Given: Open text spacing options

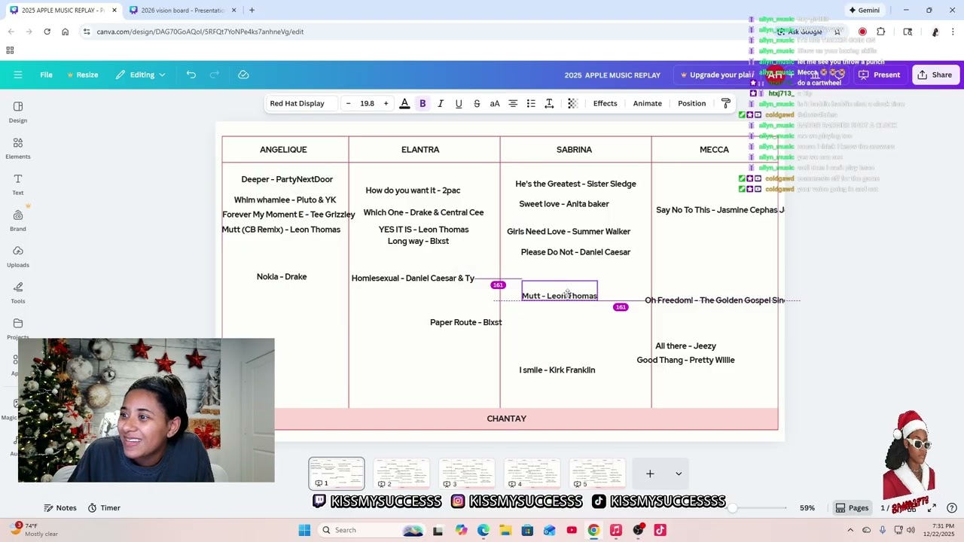Looking at the screenshot, I should [x=549, y=103].
